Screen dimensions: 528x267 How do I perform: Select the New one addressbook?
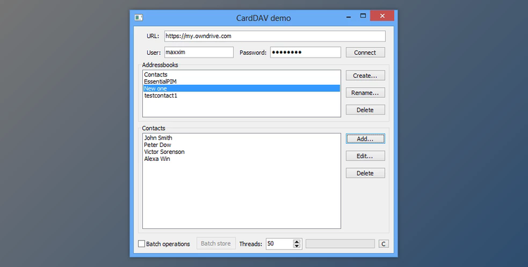241,89
